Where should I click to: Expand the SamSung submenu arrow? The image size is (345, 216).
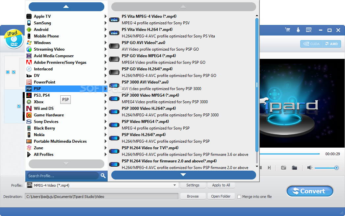[x=105, y=23]
